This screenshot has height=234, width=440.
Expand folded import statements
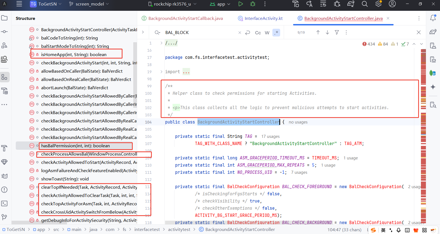click(x=162, y=72)
